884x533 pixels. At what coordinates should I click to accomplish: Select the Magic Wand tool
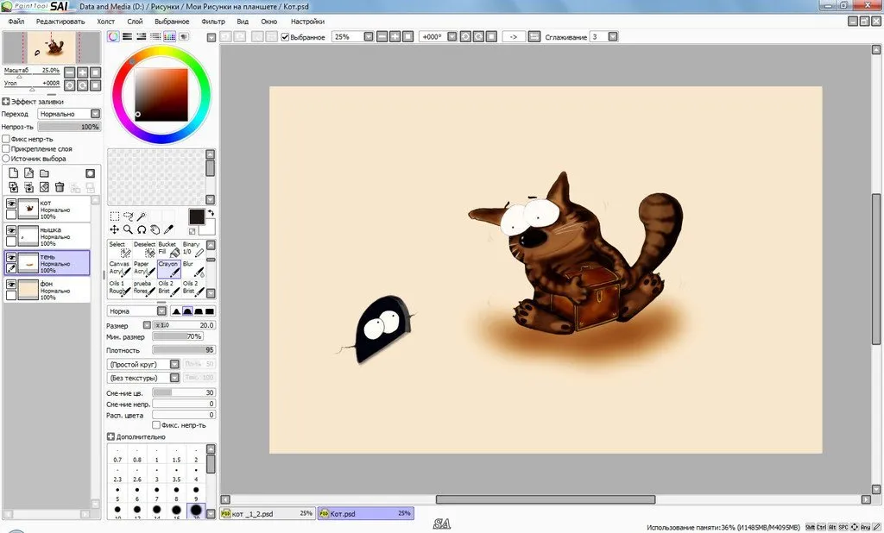point(142,216)
